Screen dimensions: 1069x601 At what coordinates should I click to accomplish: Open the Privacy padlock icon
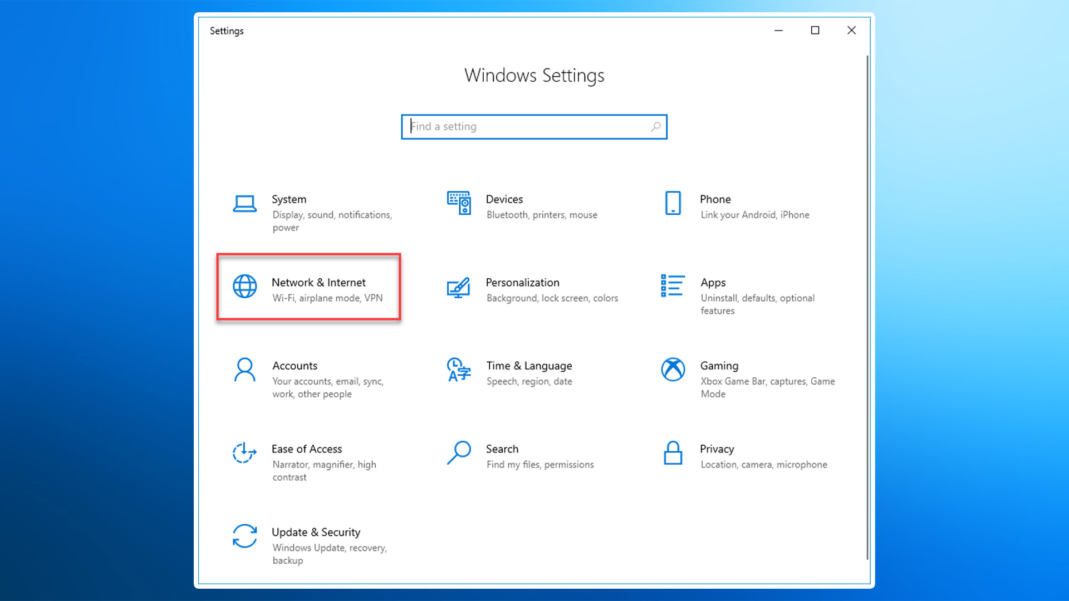click(x=673, y=452)
